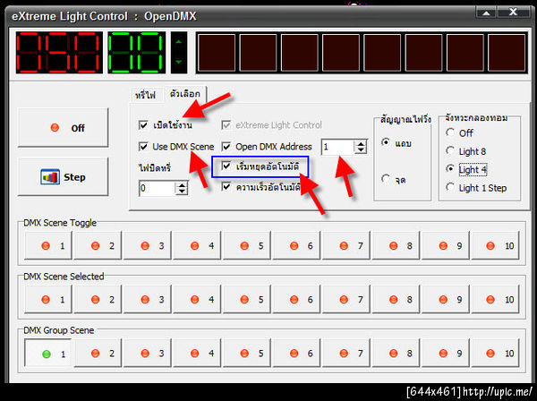This screenshot has width=537, height=401.
Task: Collapse the window with title bar arrow
Action: pos(486,13)
